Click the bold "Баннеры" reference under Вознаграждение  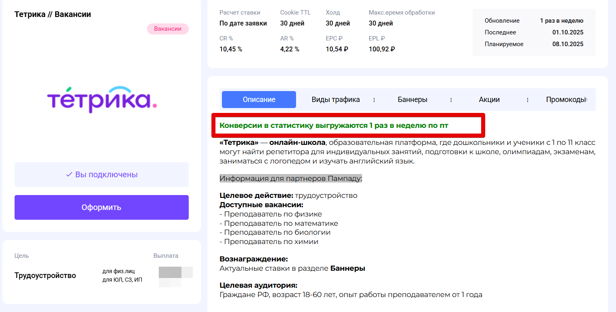pyautogui.click(x=347, y=268)
